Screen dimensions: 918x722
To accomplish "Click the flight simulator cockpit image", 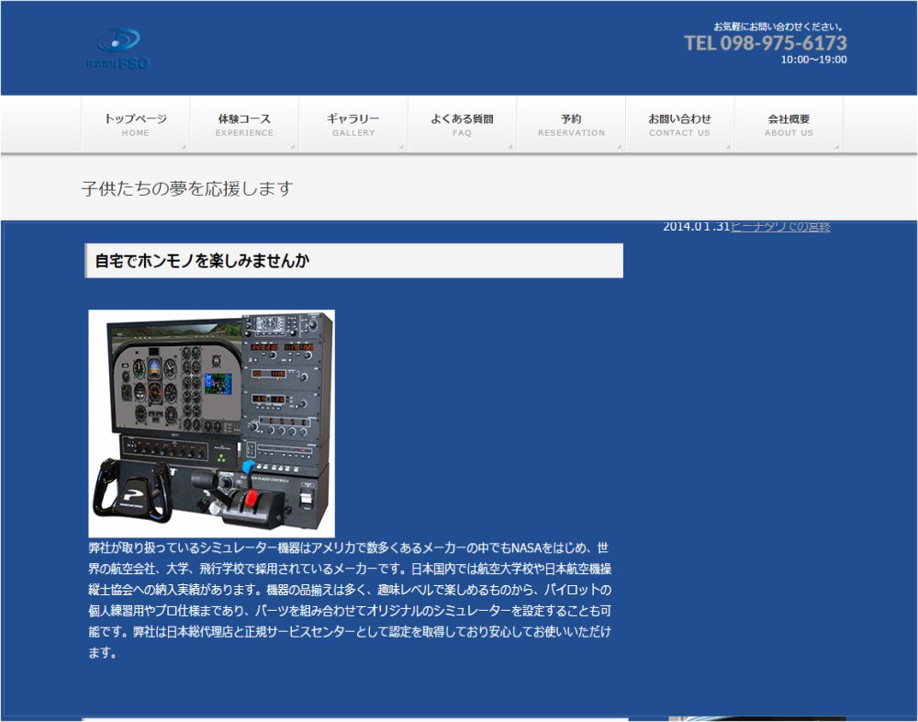I will 211,423.
